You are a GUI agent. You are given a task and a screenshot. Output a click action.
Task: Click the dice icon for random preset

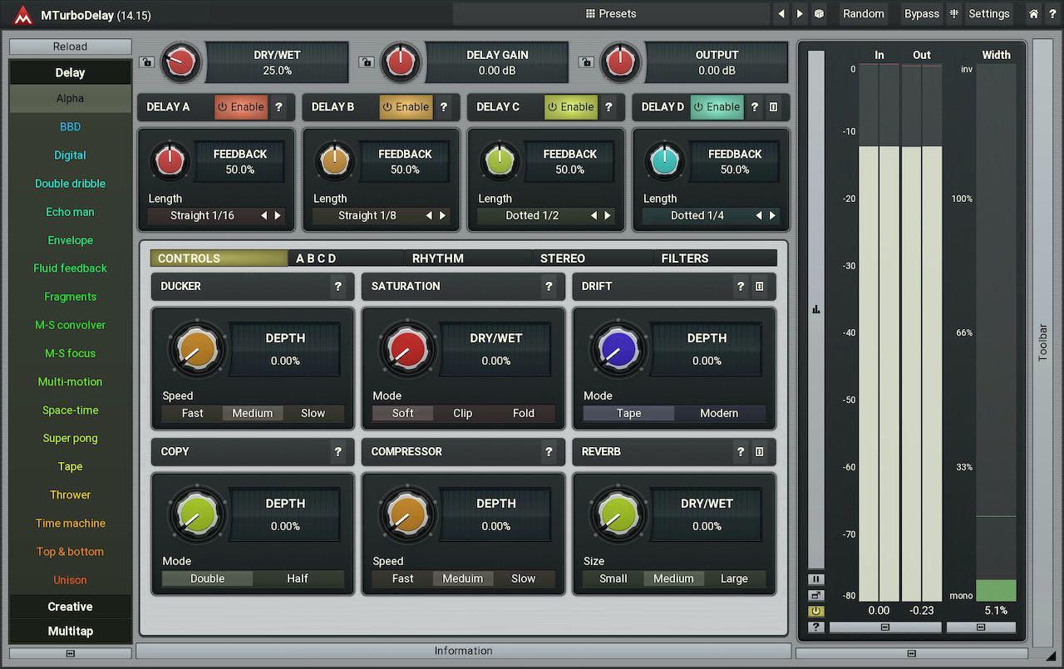819,14
